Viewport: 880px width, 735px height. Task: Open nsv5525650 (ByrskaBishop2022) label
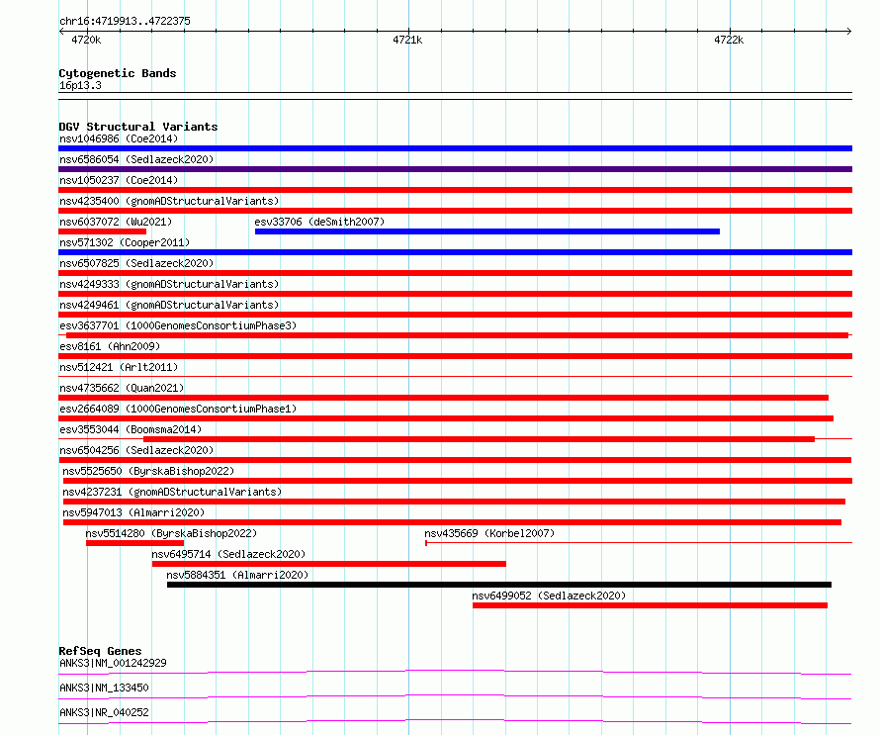(148, 471)
